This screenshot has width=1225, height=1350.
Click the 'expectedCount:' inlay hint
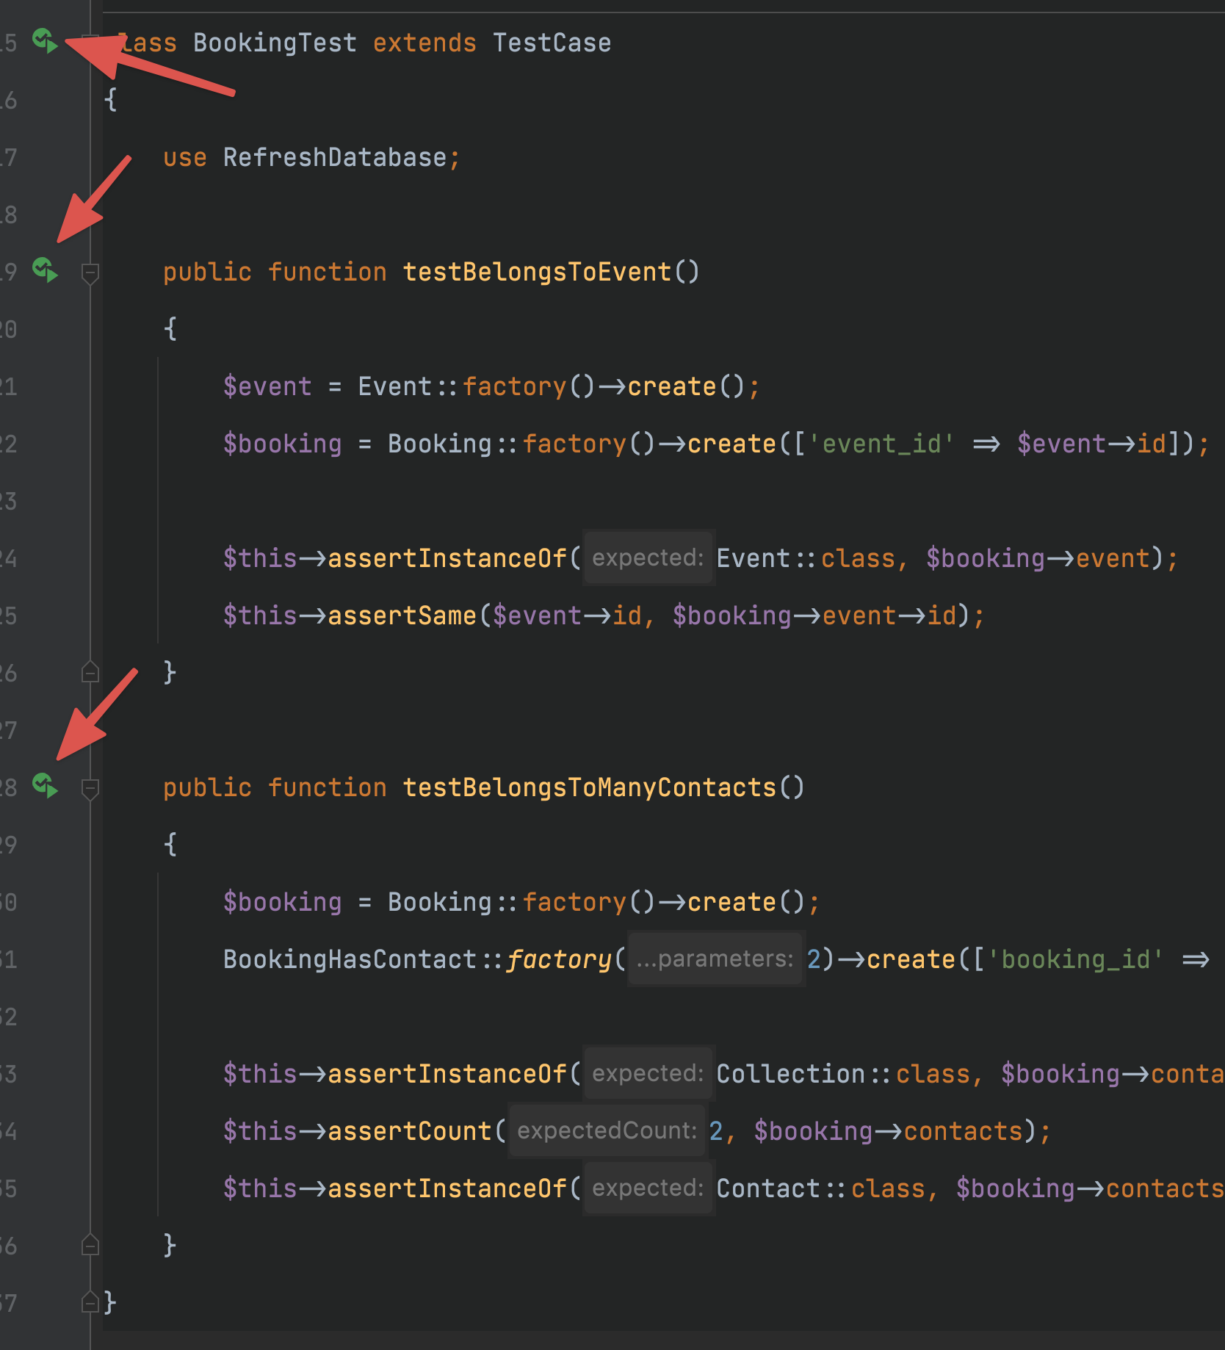coord(607,1131)
